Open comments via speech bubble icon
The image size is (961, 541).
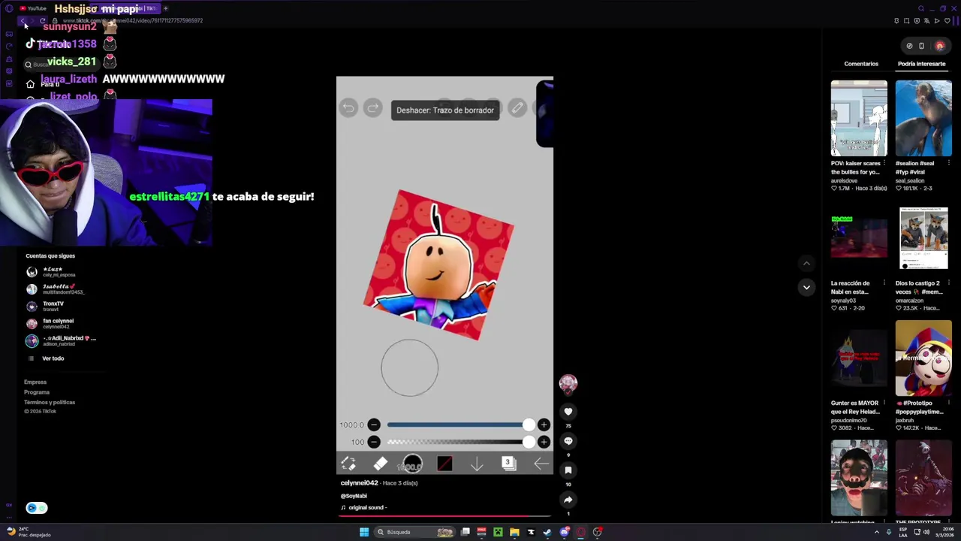pyautogui.click(x=568, y=441)
